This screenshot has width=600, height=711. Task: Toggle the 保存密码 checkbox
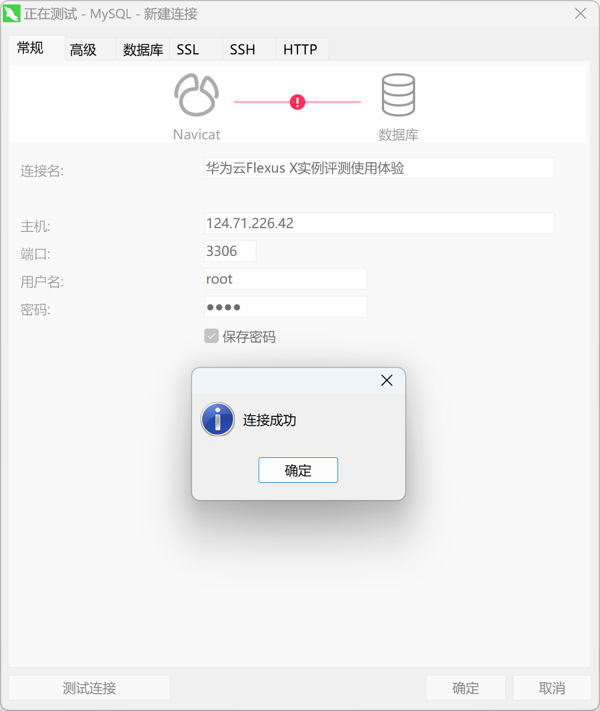click(211, 336)
